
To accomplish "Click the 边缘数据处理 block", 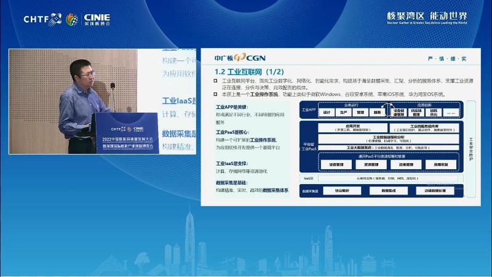I will (x=435, y=191).
